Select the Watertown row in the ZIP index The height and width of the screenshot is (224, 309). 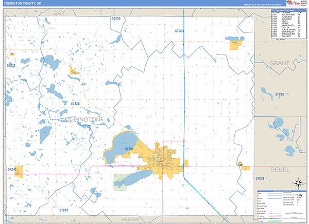[288, 15]
